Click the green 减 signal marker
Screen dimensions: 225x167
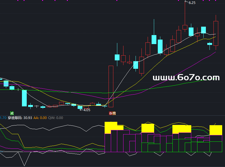pyautogui.click(x=12, y=113)
